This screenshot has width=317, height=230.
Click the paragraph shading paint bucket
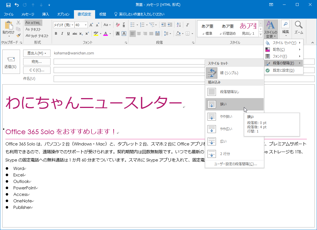click(178, 34)
